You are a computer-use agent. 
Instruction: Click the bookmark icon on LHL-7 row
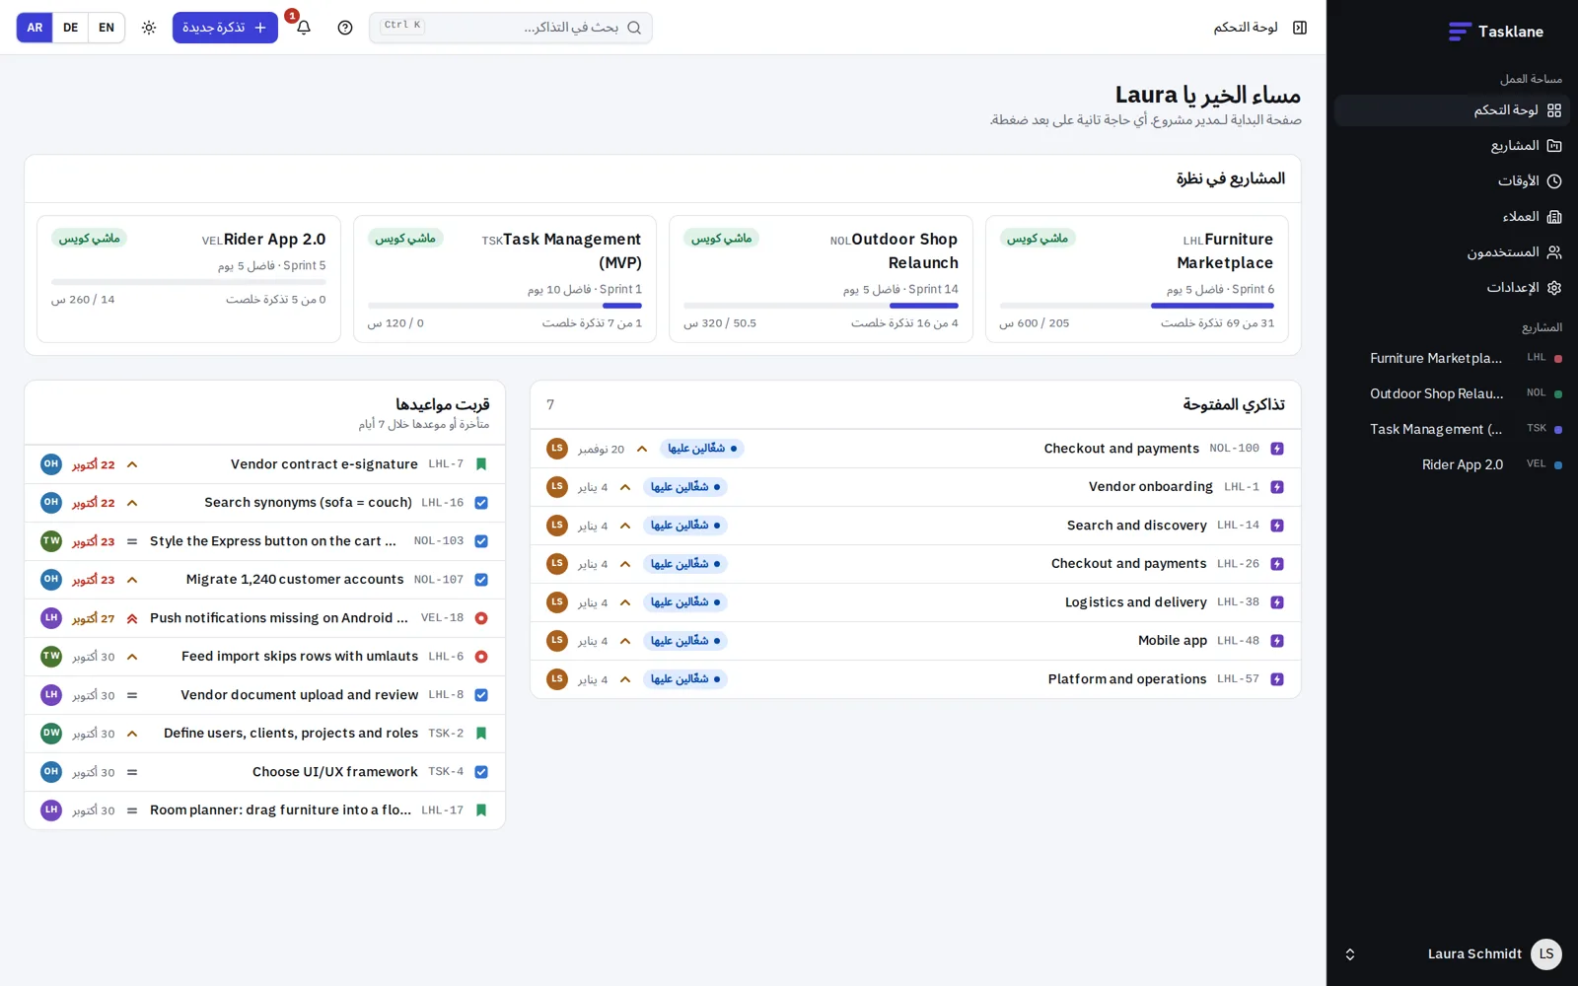coord(481,464)
